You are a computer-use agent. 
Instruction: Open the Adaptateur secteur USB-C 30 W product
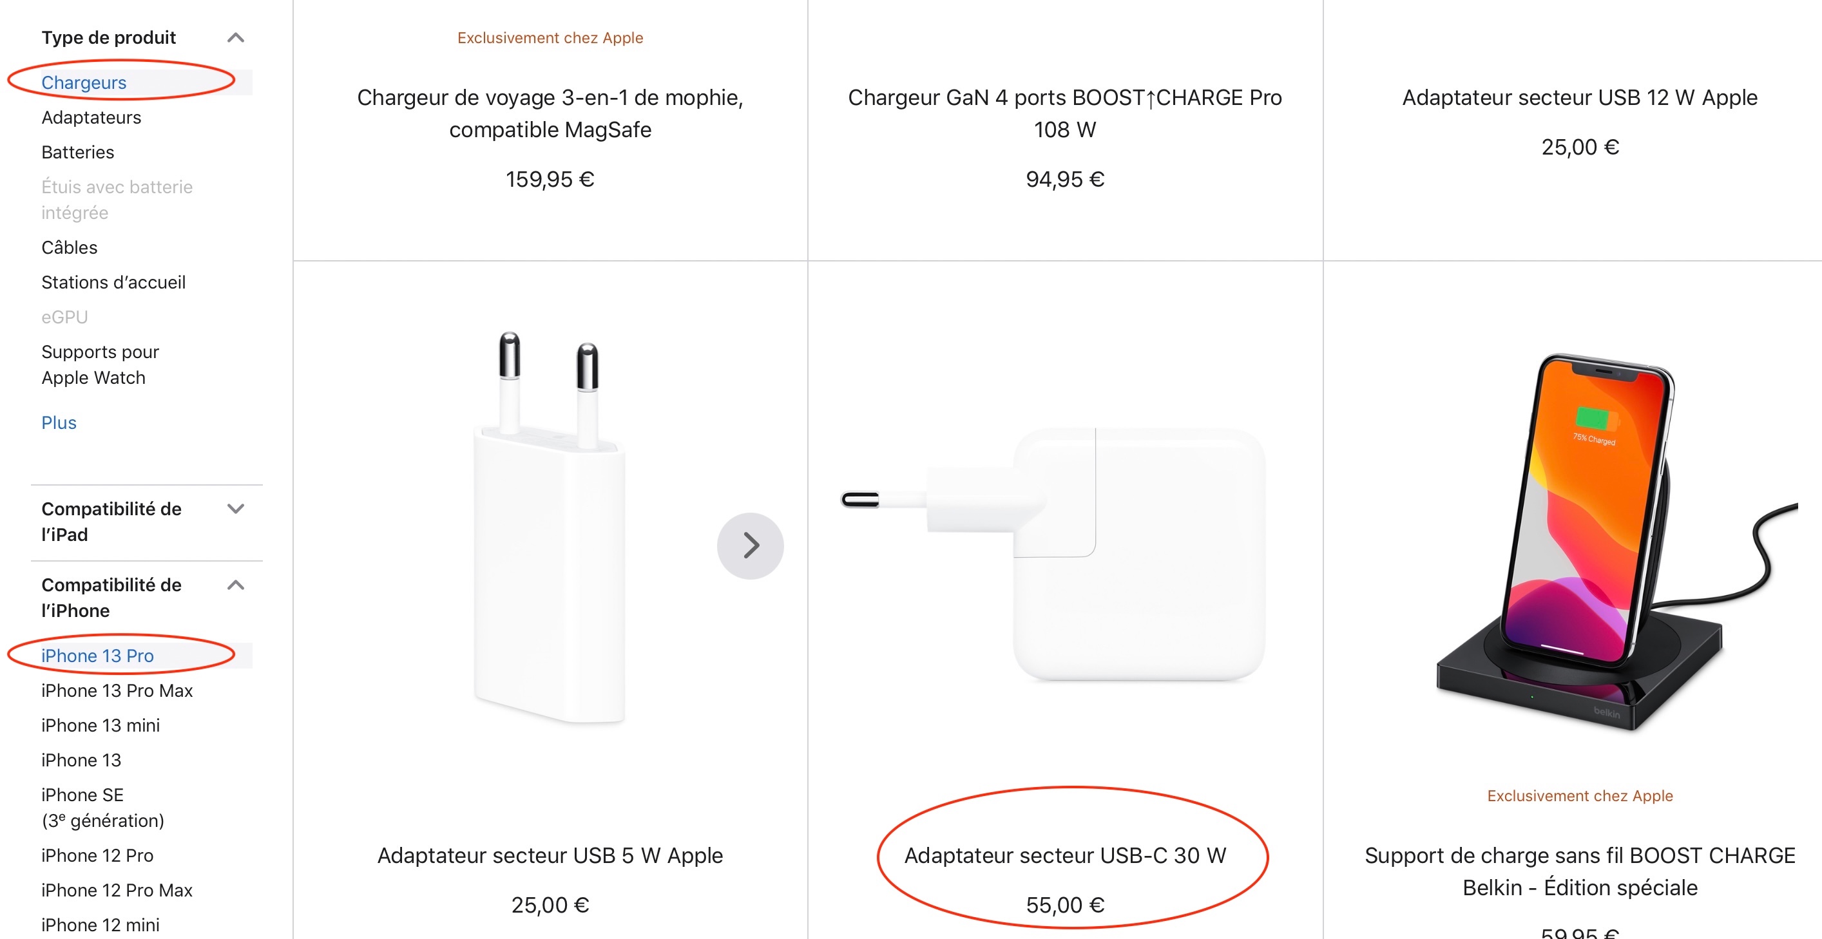(1064, 855)
